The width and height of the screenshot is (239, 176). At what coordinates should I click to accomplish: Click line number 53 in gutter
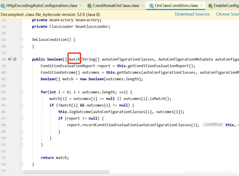point(4,158)
